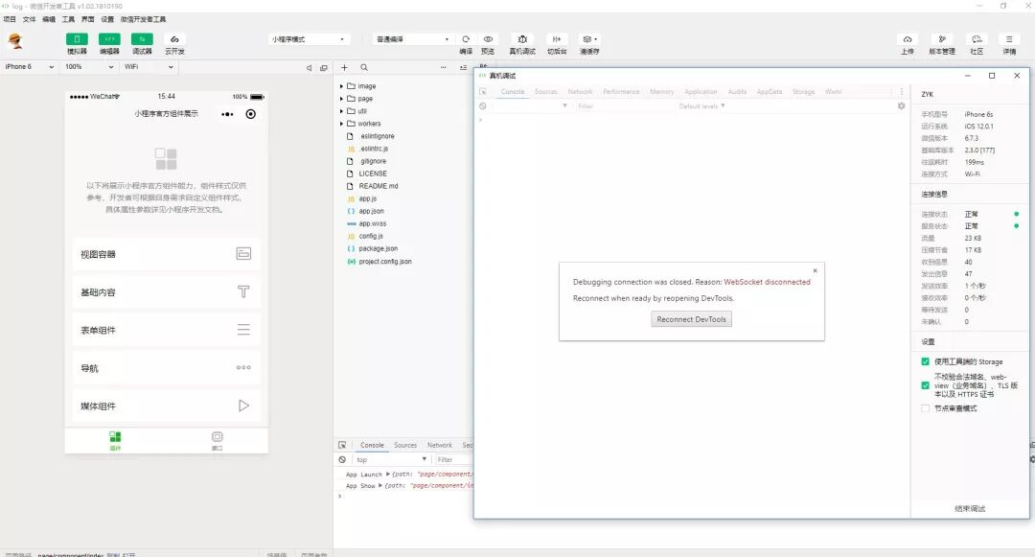Open the project.config.json file
Screen dimensions: 1035x557
pyautogui.click(x=385, y=262)
